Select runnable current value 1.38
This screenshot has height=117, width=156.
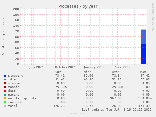pyautogui.click(x=61, y=102)
